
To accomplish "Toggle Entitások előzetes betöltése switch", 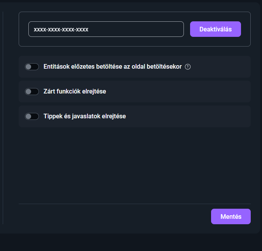I will (32, 67).
